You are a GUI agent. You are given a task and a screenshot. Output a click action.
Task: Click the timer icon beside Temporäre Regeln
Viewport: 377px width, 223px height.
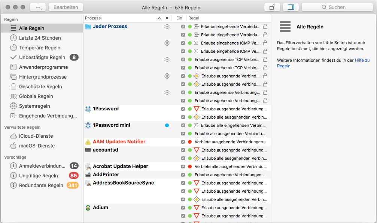tap(13, 48)
